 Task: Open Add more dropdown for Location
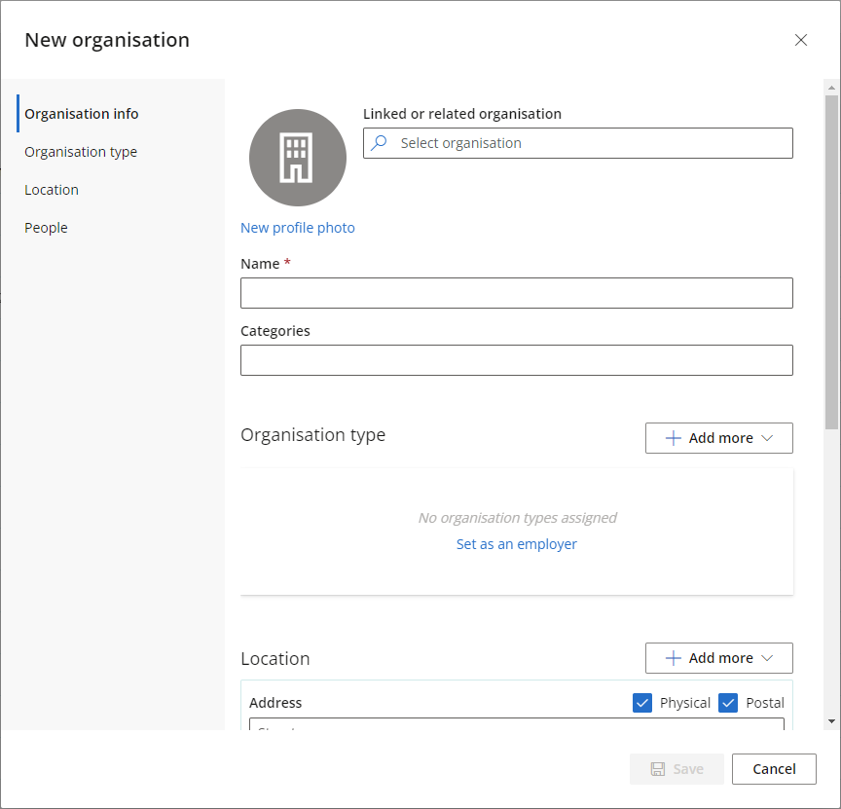click(718, 658)
